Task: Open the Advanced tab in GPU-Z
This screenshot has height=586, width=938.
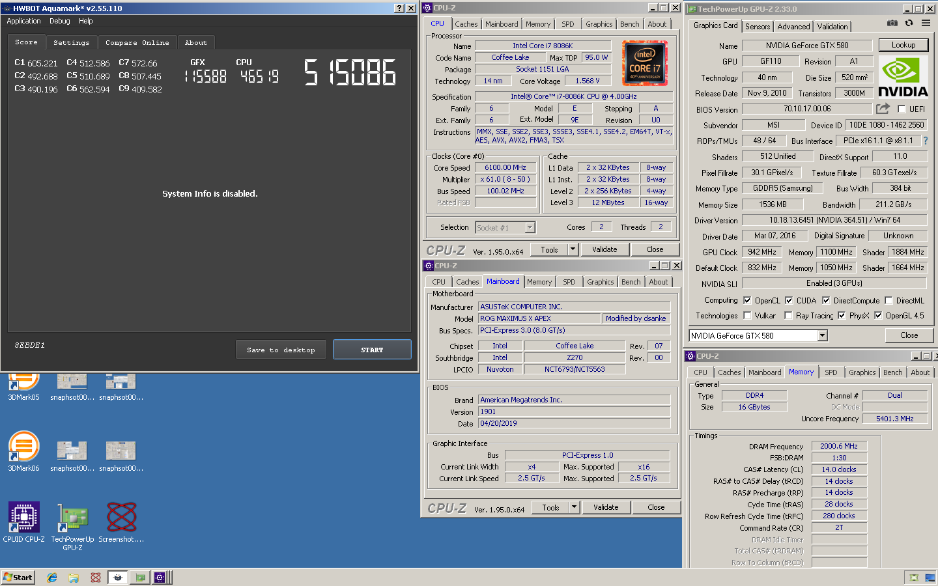Action: pyautogui.click(x=793, y=27)
